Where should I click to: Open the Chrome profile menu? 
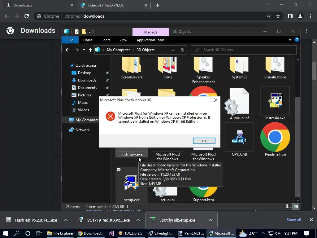(x=300, y=16)
